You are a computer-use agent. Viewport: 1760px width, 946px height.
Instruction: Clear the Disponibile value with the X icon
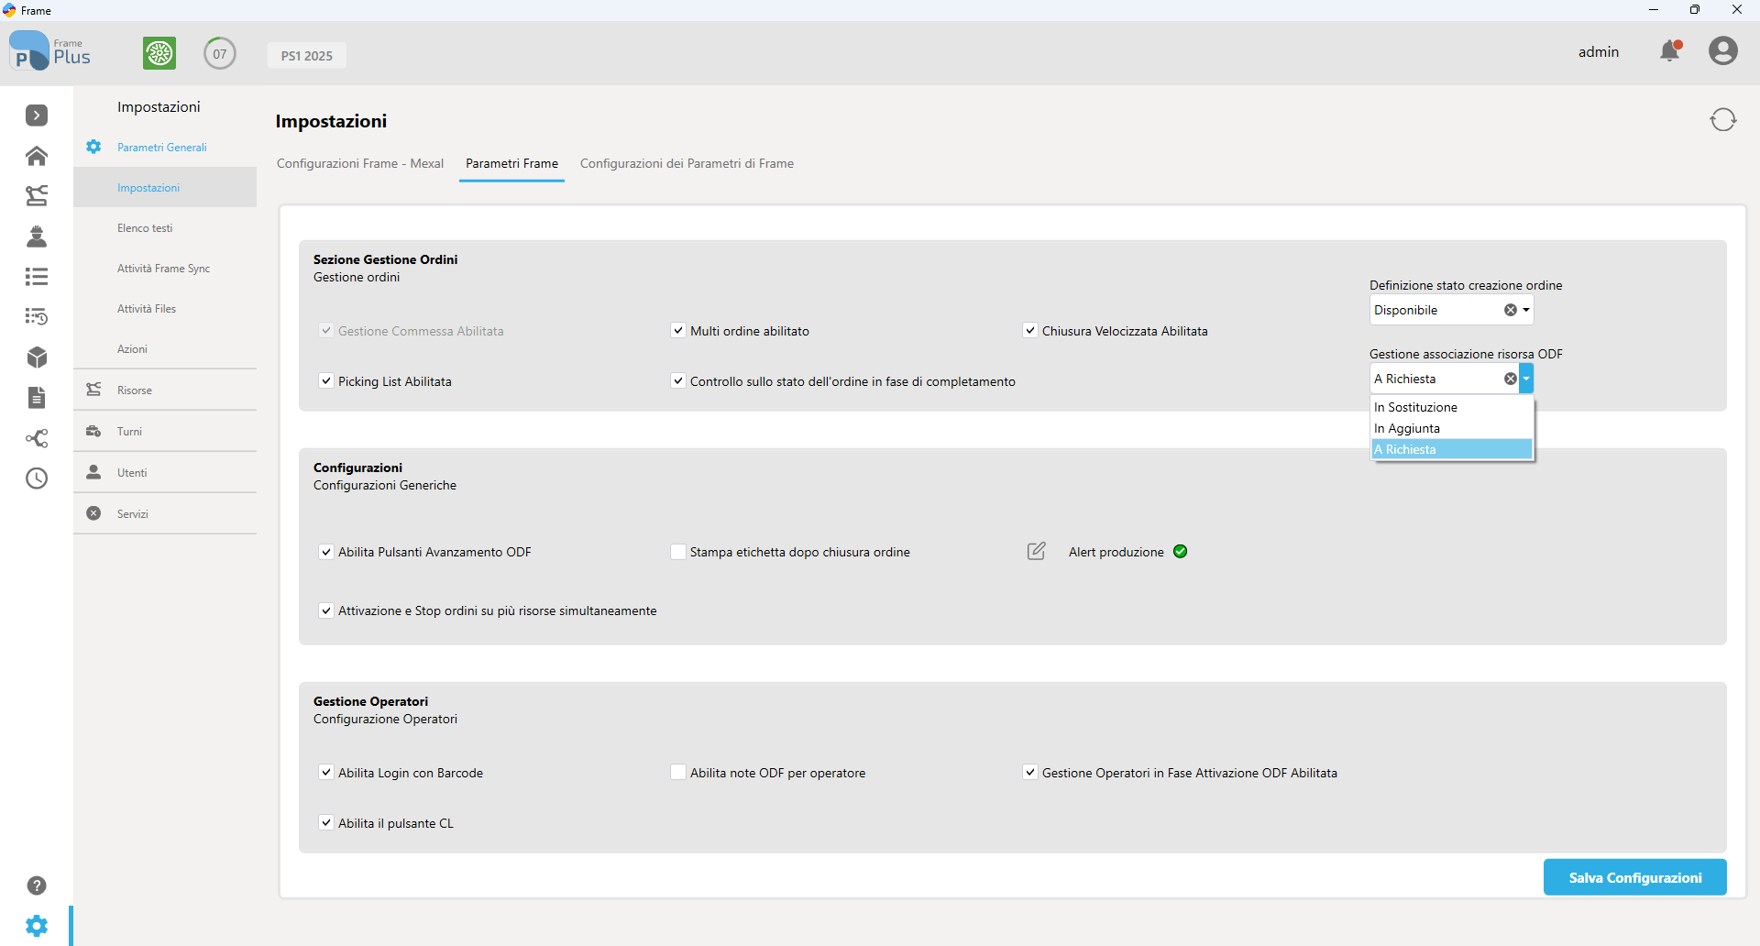pos(1511,310)
